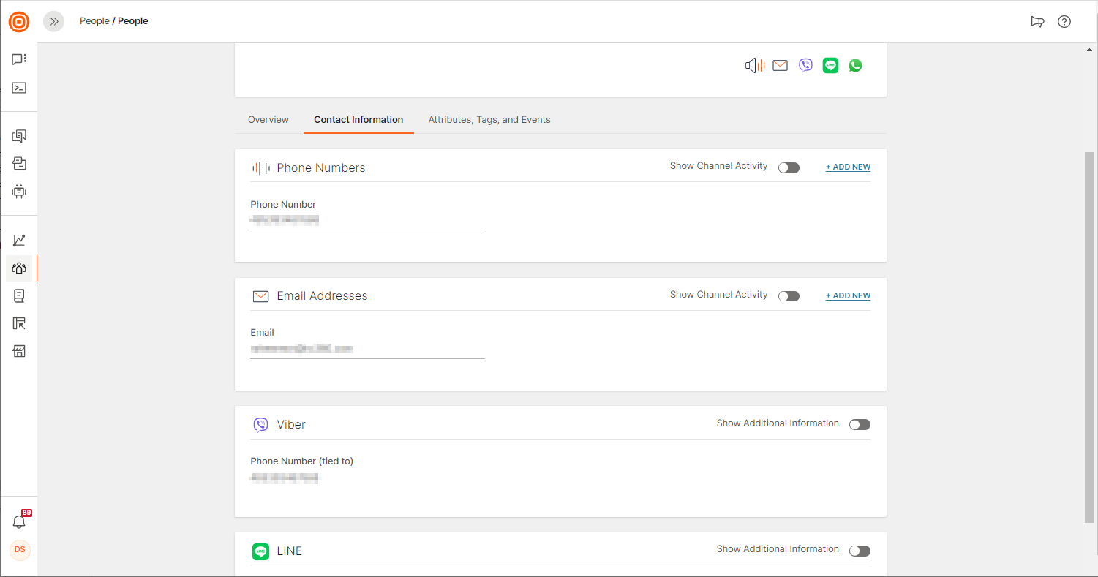
Task: Click the Viber channel icon in header
Action: tap(805, 66)
